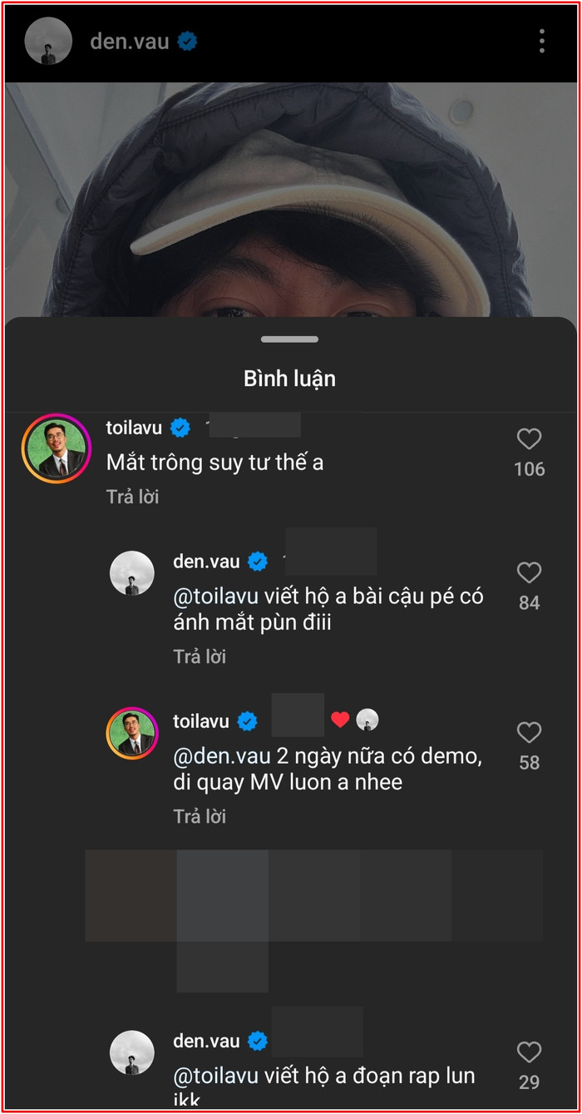Like toilavu's reply about the demo
Image resolution: width=582 pixels, height=1114 pixels.
(529, 732)
